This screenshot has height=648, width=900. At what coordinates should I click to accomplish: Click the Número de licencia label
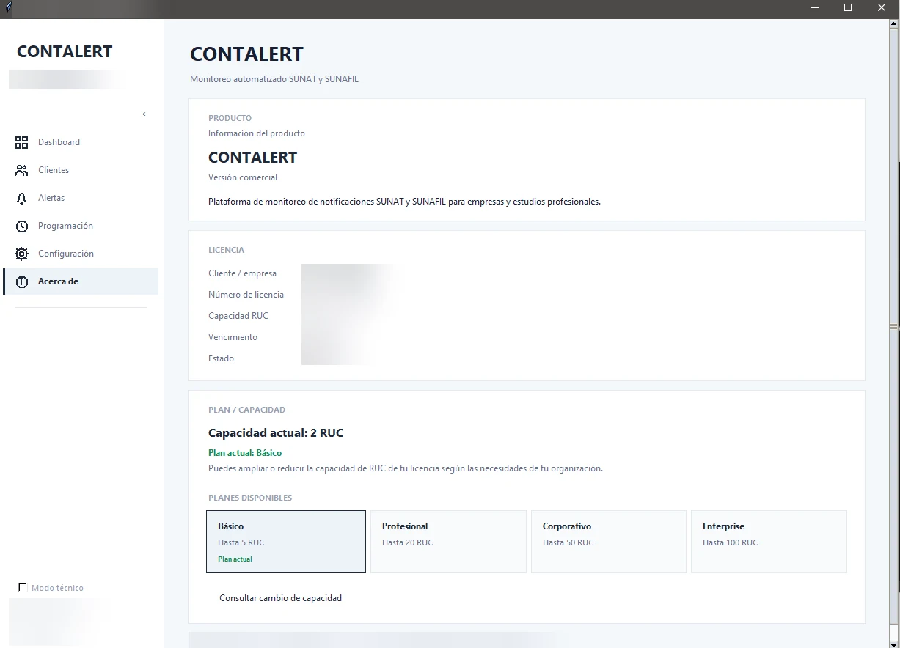[x=246, y=295]
